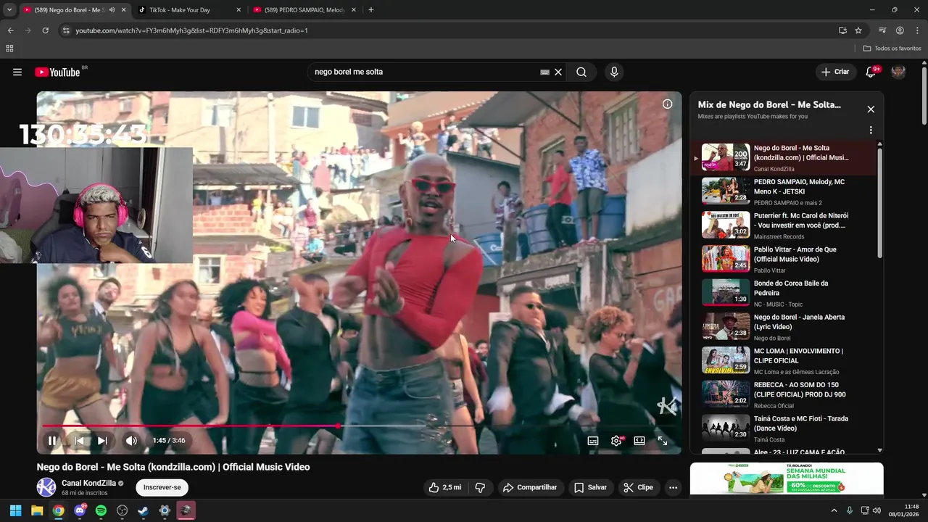Skip to the next video

click(x=102, y=440)
